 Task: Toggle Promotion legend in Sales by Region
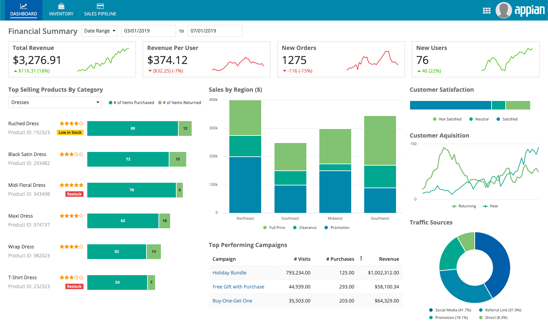point(337,228)
